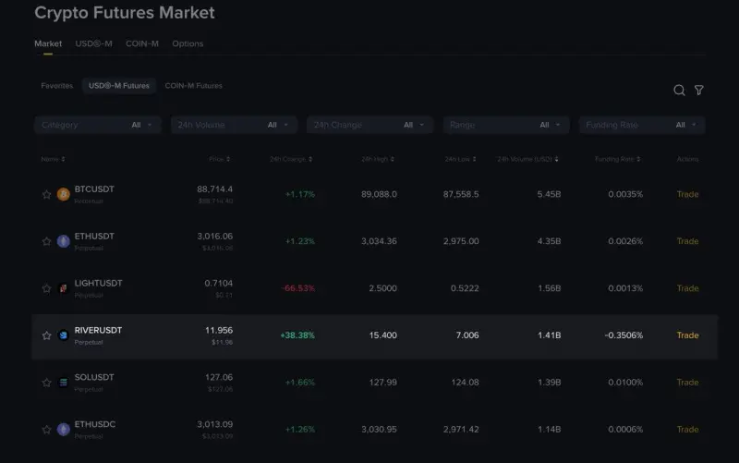Screen dimensions: 739x463
Task: Click the BTCUSDT Bitcoin coin icon
Action: coord(63,194)
